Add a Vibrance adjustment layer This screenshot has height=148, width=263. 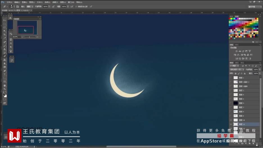(x=250, y=51)
